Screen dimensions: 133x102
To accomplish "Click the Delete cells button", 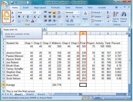I will tap(97, 17).
